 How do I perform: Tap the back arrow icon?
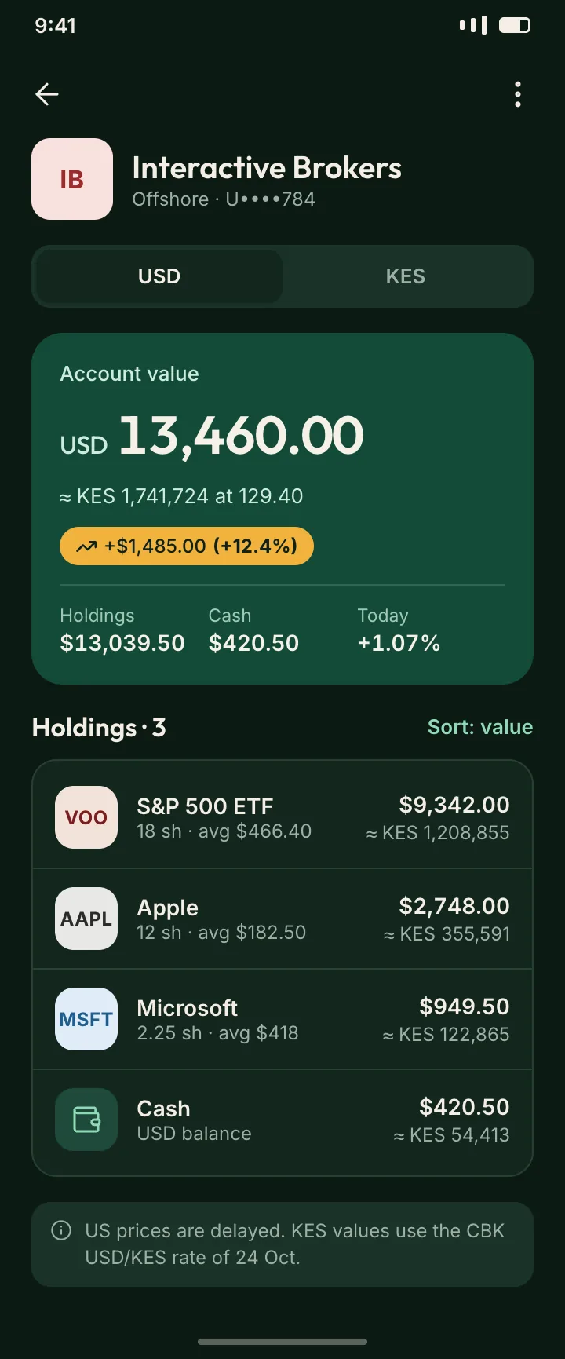tap(47, 94)
